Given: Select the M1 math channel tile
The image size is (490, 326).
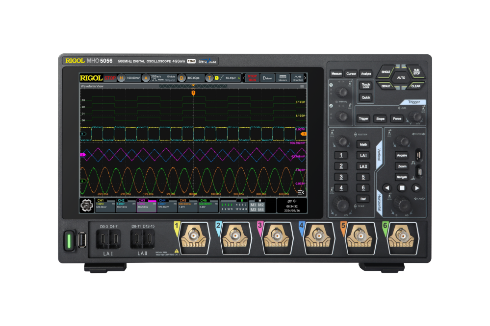Looking at the screenshot, I should tap(253, 204).
